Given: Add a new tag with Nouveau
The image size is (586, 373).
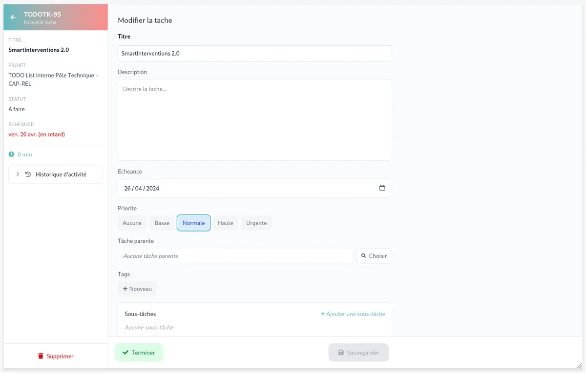Looking at the screenshot, I should point(137,289).
